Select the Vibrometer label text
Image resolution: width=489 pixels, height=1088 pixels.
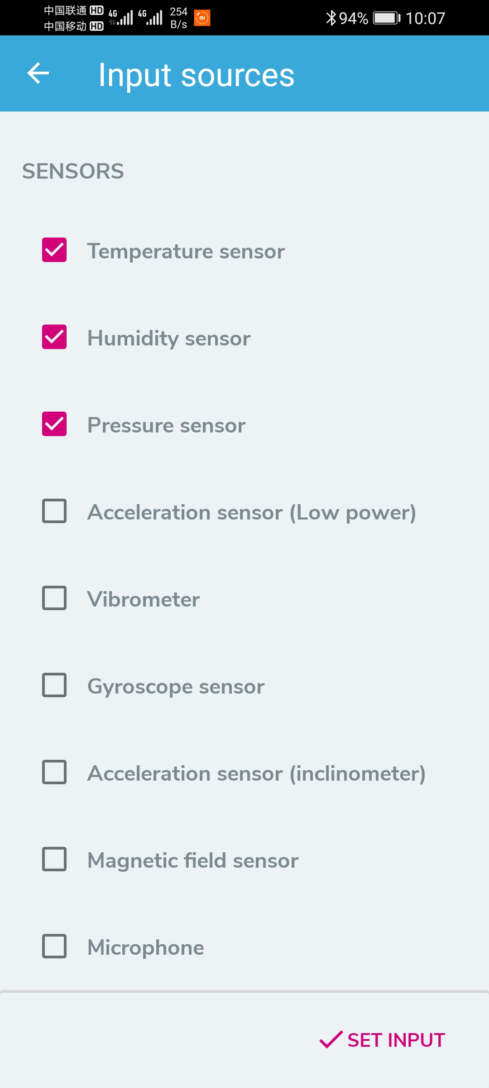point(144,599)
